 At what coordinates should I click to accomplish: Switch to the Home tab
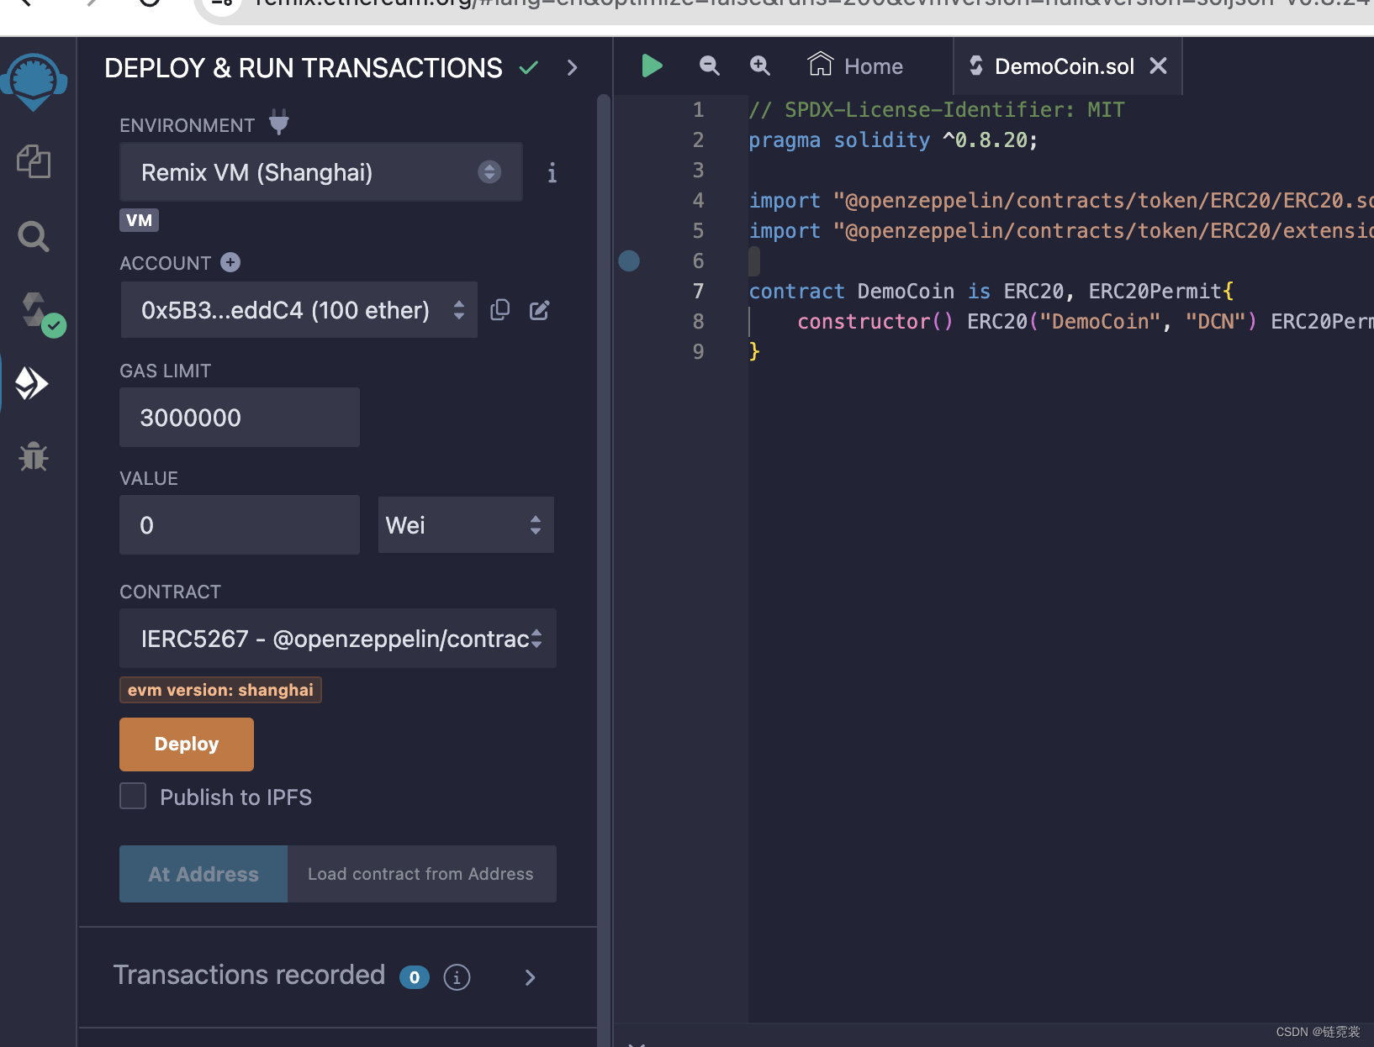856,66
